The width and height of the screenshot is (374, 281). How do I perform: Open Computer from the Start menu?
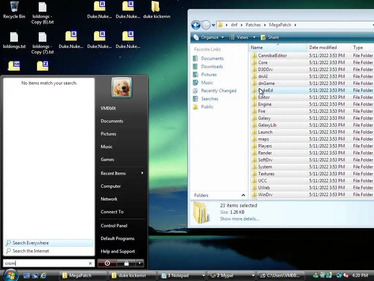(x=111, y=186)
